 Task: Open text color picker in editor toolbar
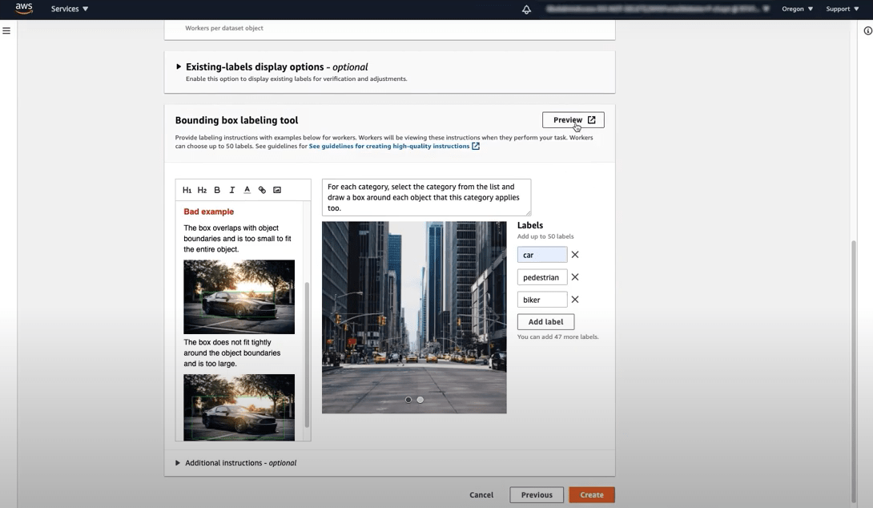[247, 190]
